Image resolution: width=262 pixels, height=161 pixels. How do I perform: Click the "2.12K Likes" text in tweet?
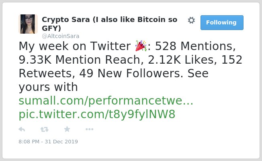click(181, 60)
